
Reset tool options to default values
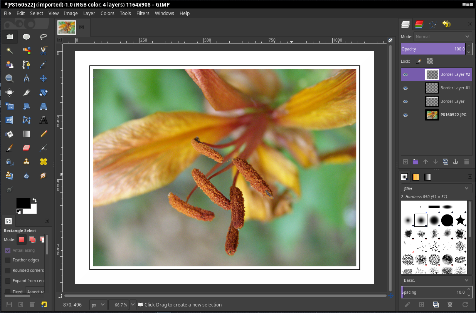pos(44,305)
